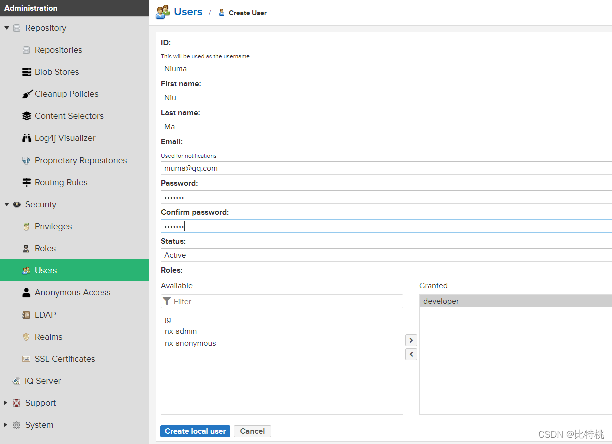Remove granted role with left arrow button

tap(411, 354)
